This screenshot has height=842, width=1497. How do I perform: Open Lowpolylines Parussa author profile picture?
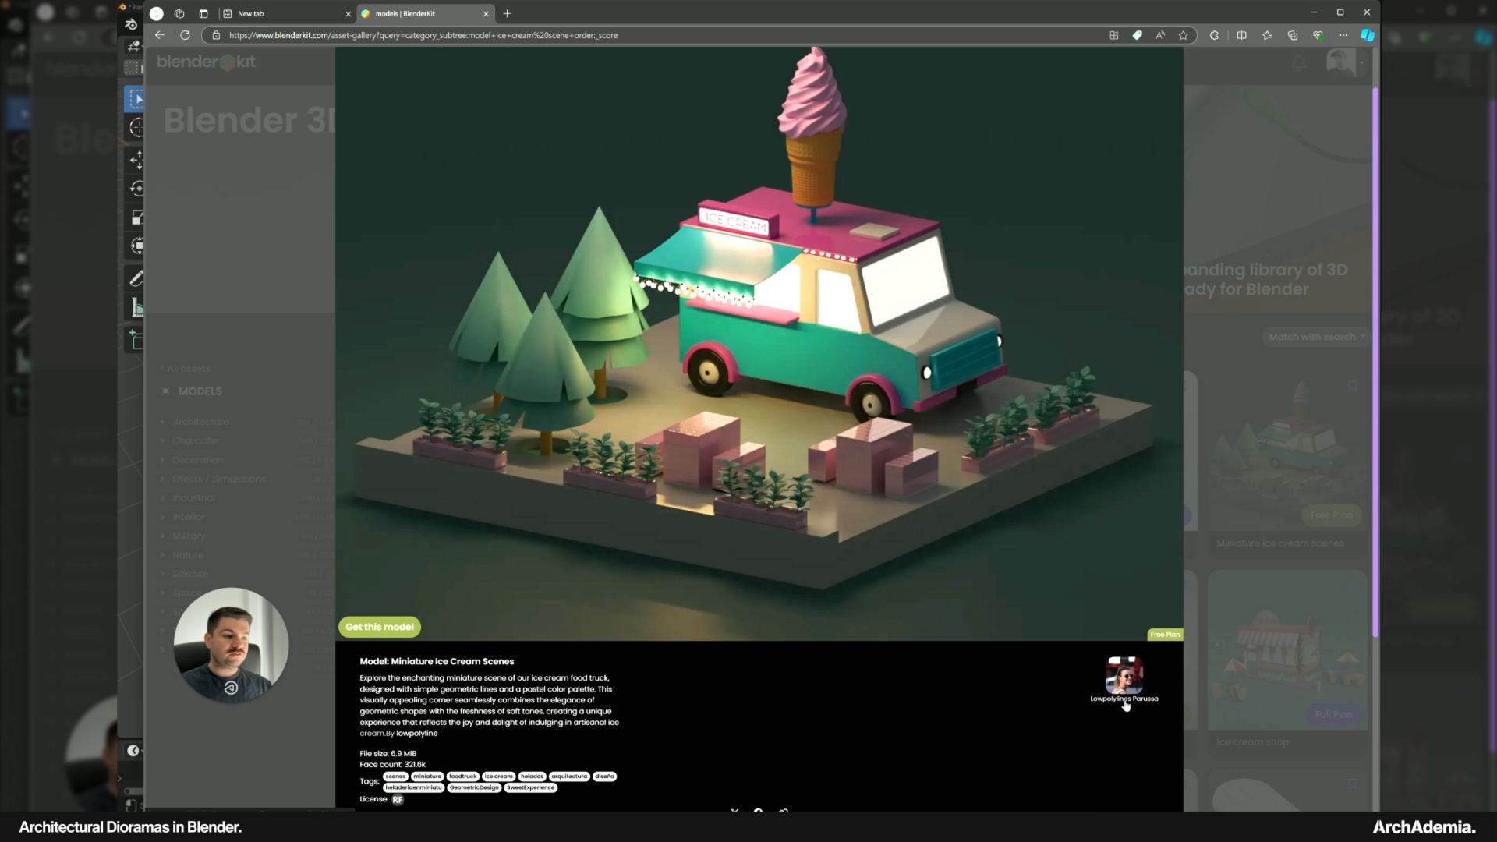pos(1124,675)
